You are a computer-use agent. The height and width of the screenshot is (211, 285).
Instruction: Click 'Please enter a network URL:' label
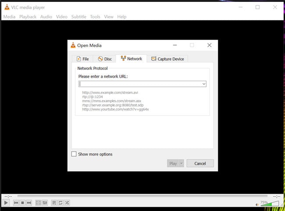[103, 76]
